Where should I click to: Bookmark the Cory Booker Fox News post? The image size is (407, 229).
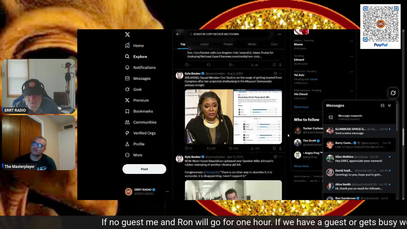click(x=274, y=65)
